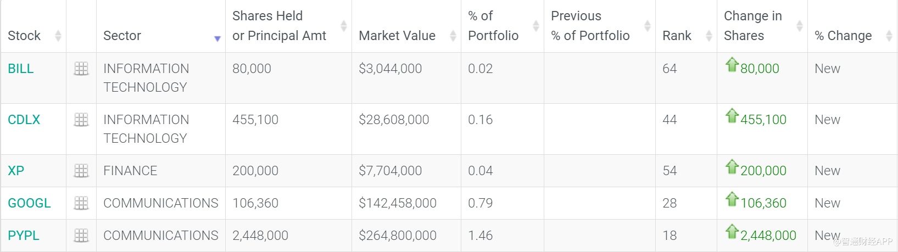Click green up arrow next to 80,000
The width and height of the screenshot is (898, 252).
pos(732,65)
